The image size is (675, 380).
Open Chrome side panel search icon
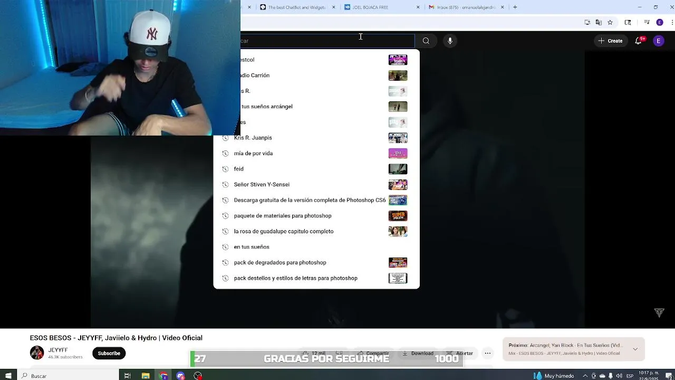click(628, 22)
